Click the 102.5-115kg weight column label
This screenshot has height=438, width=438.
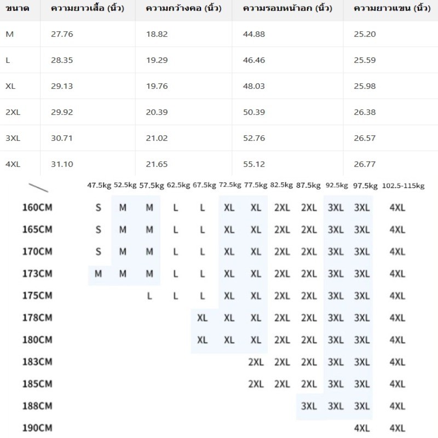(403, 186)
